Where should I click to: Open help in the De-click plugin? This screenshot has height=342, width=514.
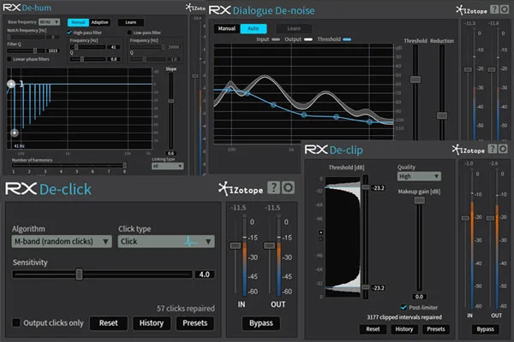coord(274,187)
